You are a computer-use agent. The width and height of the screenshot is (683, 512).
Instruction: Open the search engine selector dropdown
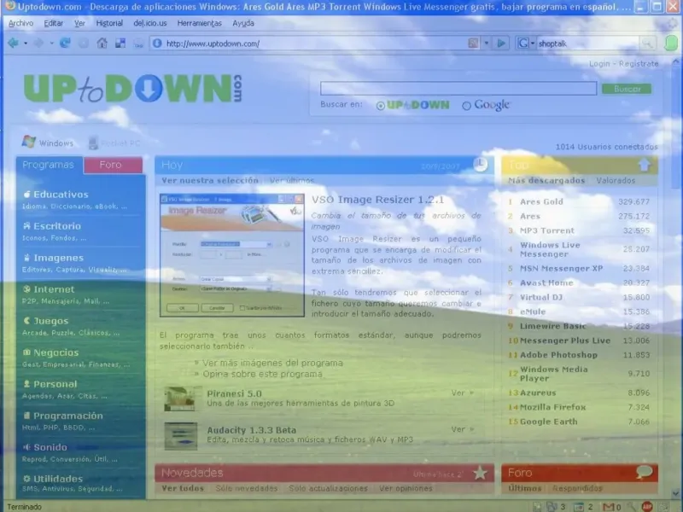click(x=532, y=44)
